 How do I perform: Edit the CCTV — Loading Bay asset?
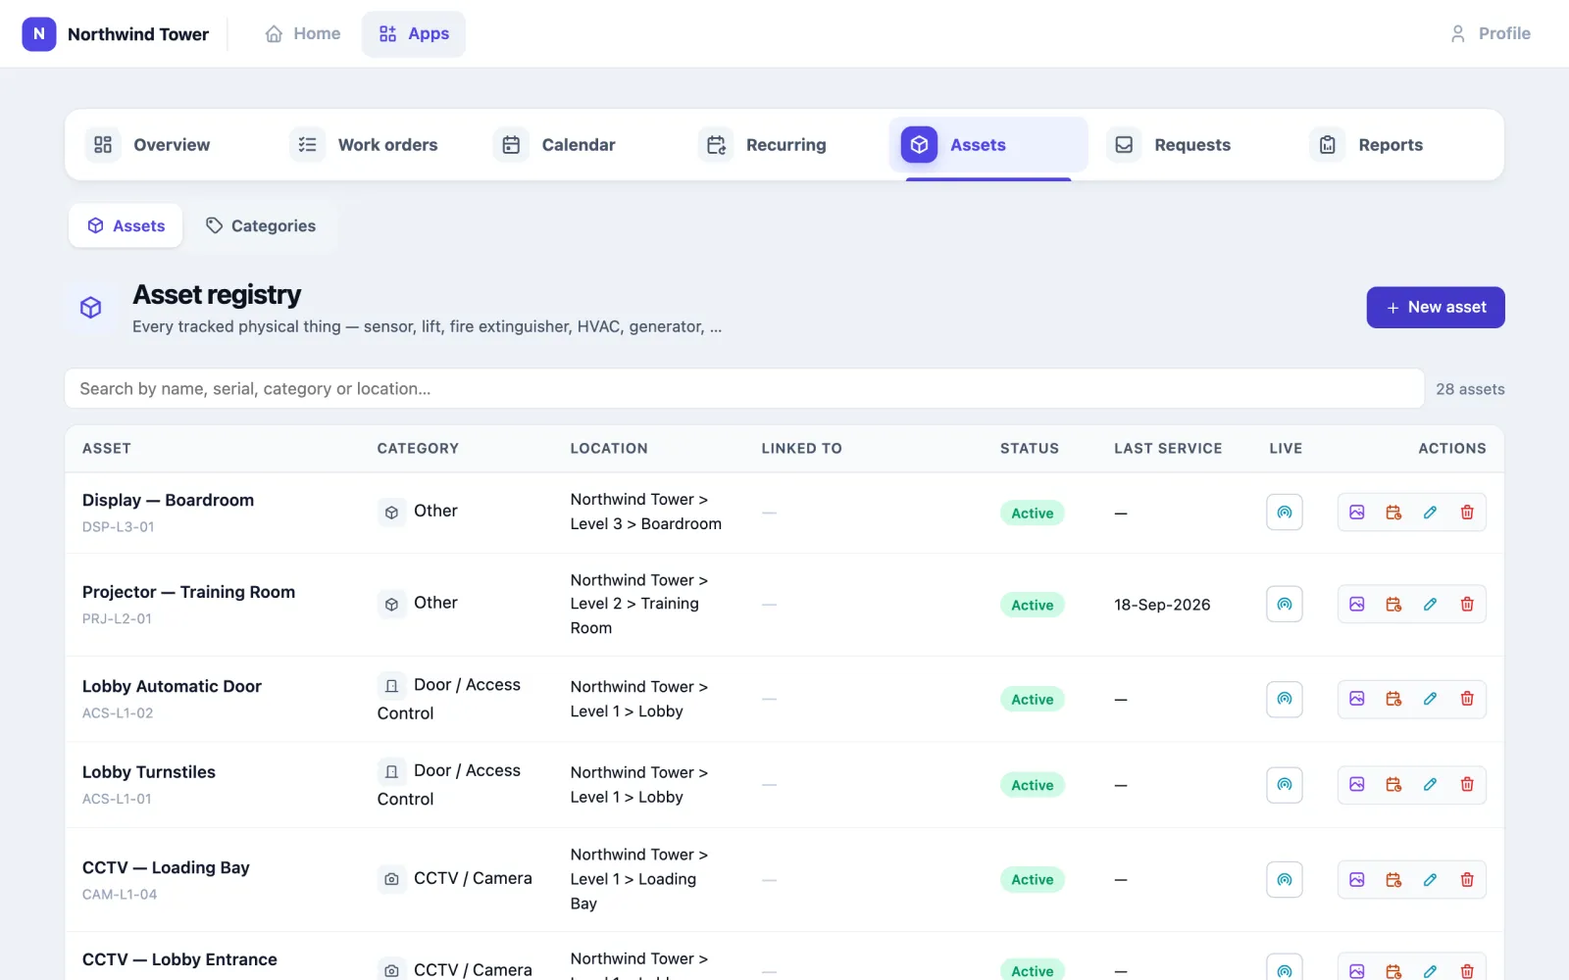[1430, 880]
